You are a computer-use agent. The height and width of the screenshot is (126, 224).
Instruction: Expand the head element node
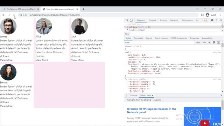pyautogui.click(x=127, y=30)
